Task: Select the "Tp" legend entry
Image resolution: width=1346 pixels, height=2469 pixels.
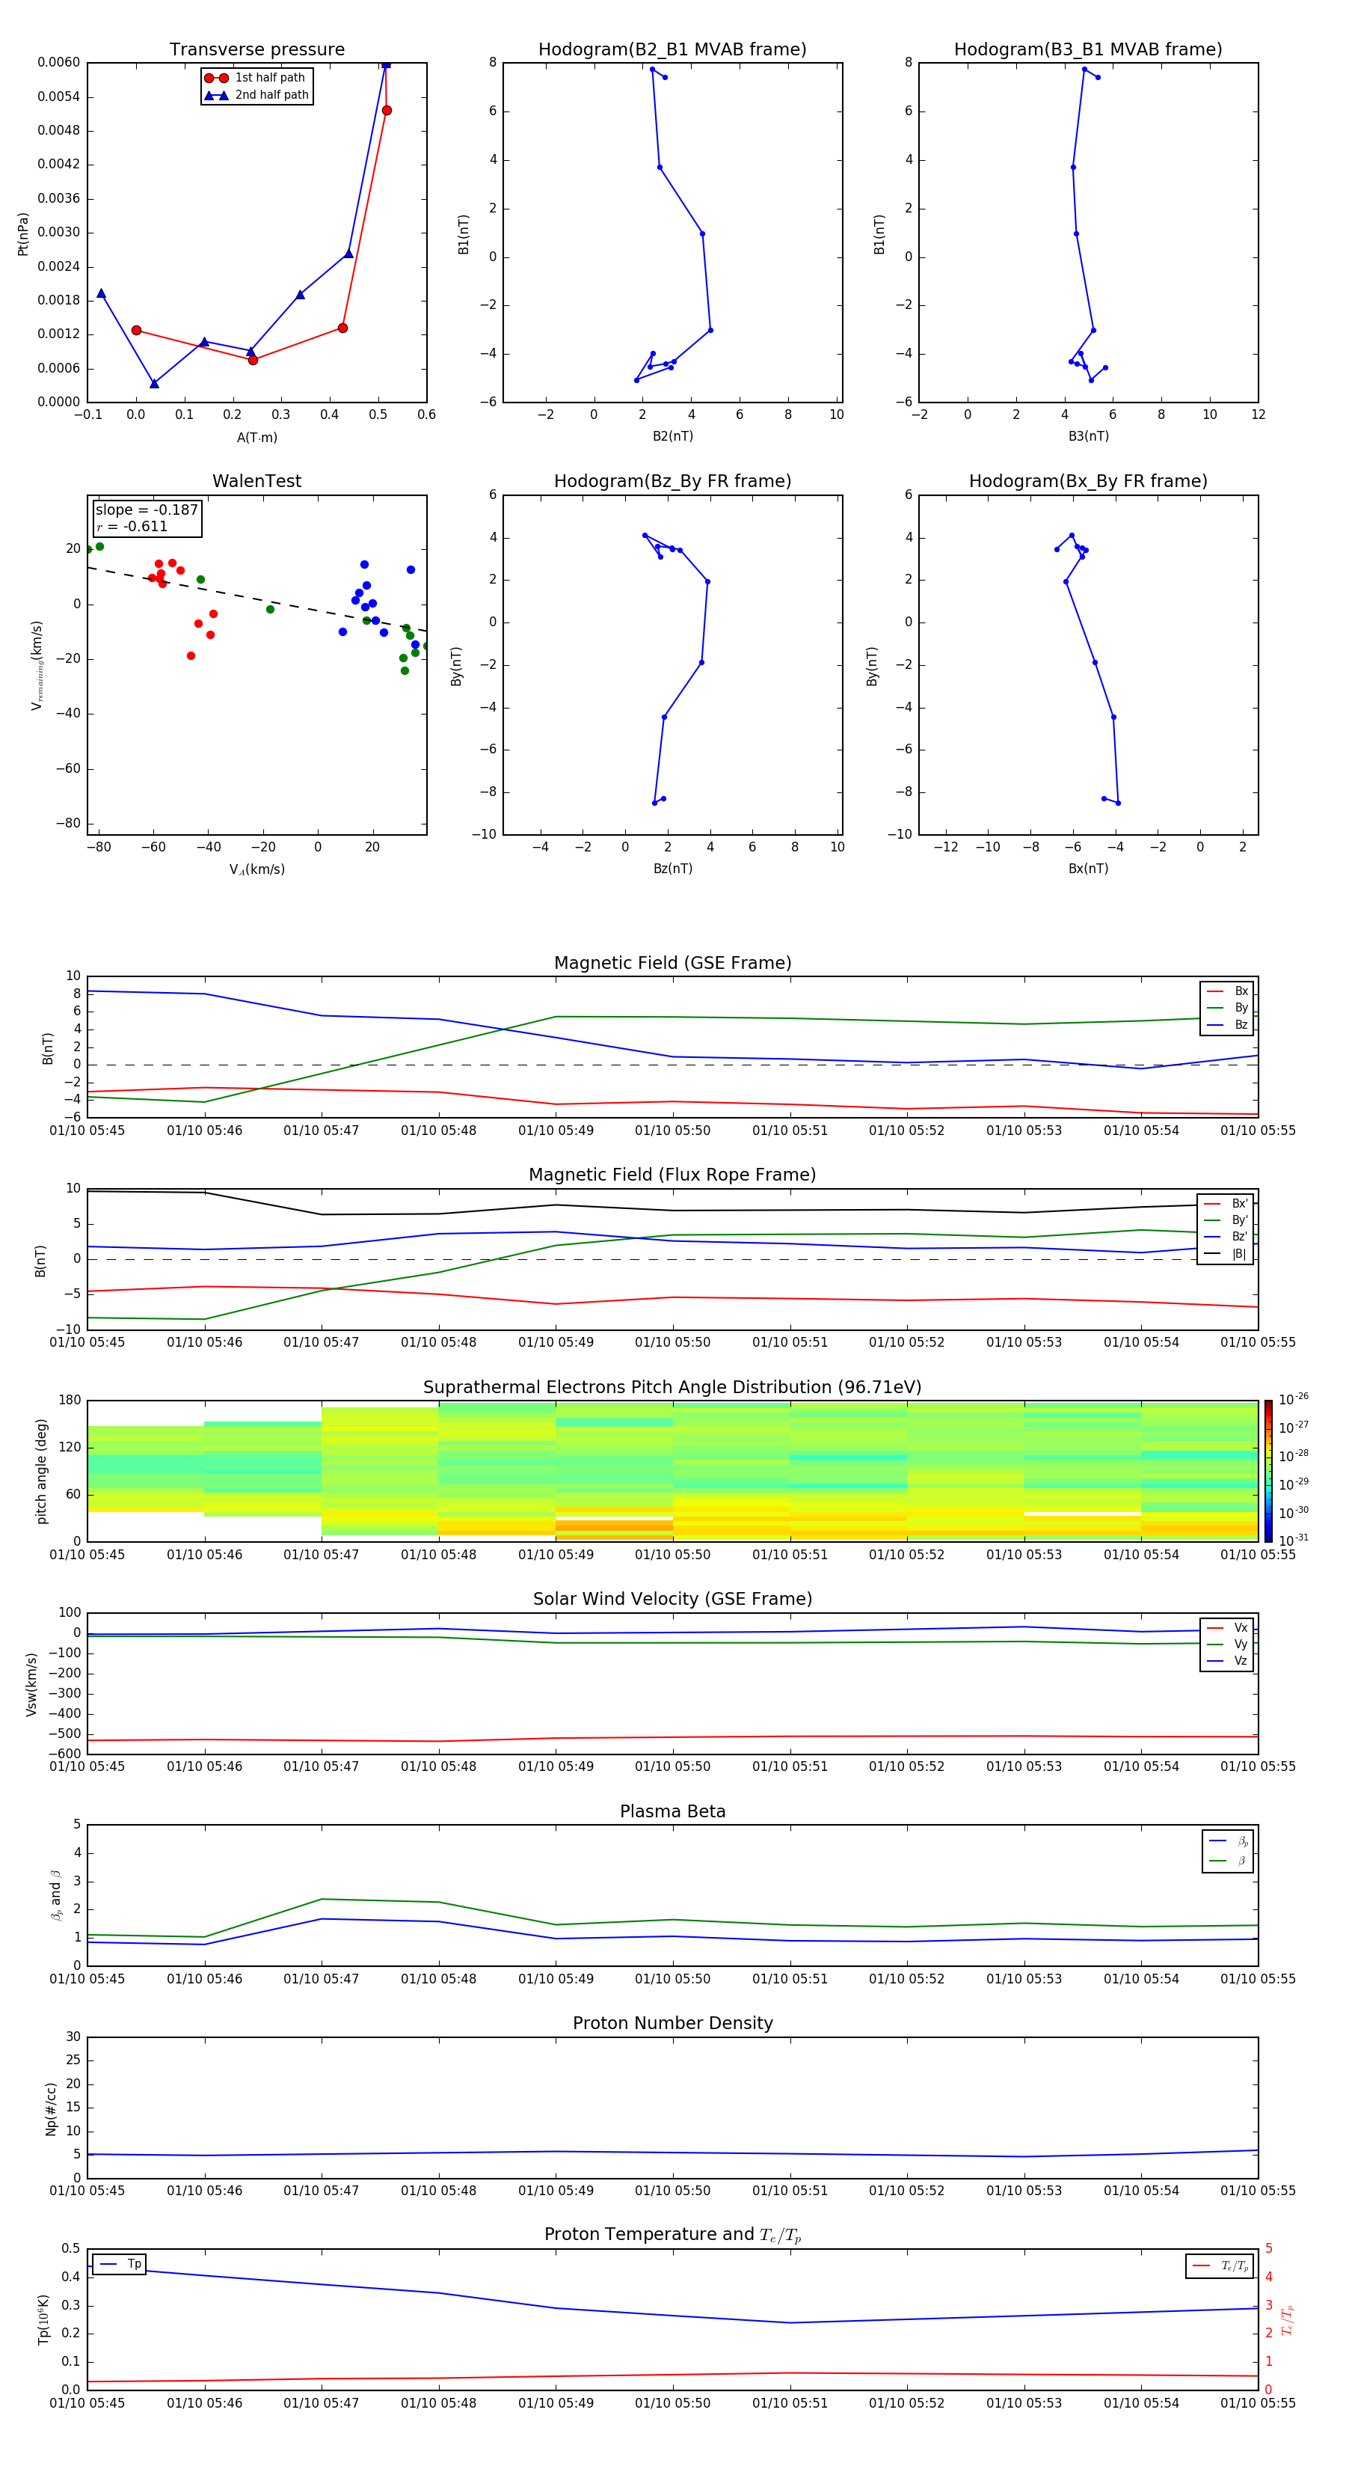Action: (x=120, y=2264)
